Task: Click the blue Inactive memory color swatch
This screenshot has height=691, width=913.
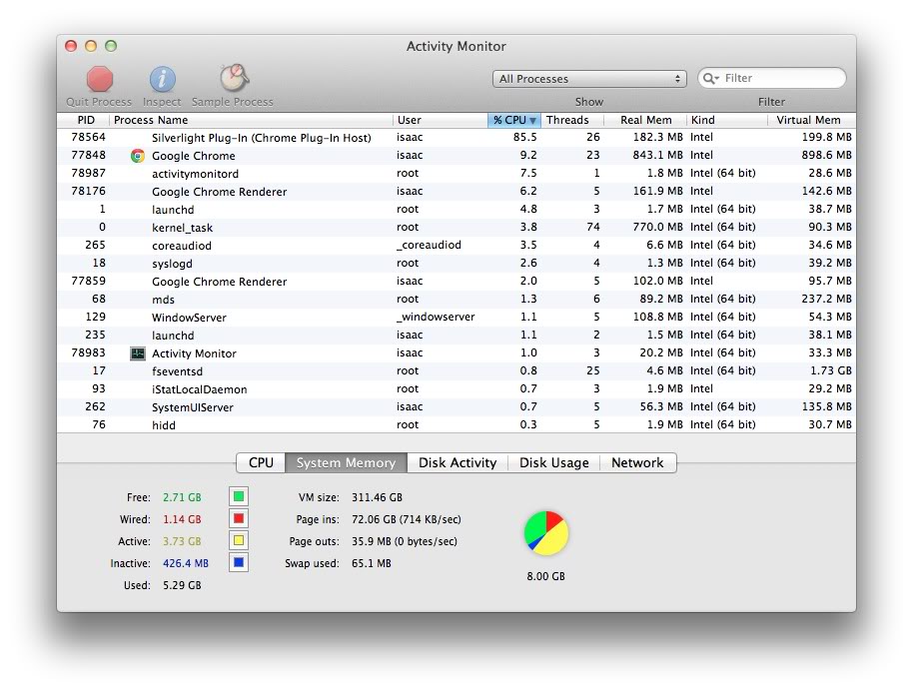Action: [x=239, y=562]
